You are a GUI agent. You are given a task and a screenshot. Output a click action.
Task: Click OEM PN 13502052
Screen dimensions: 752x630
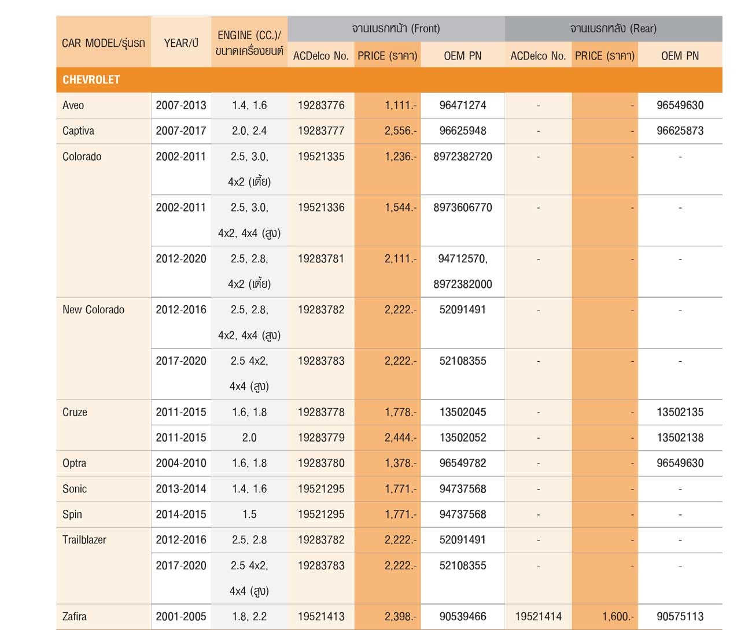click(x=463, y=438)
